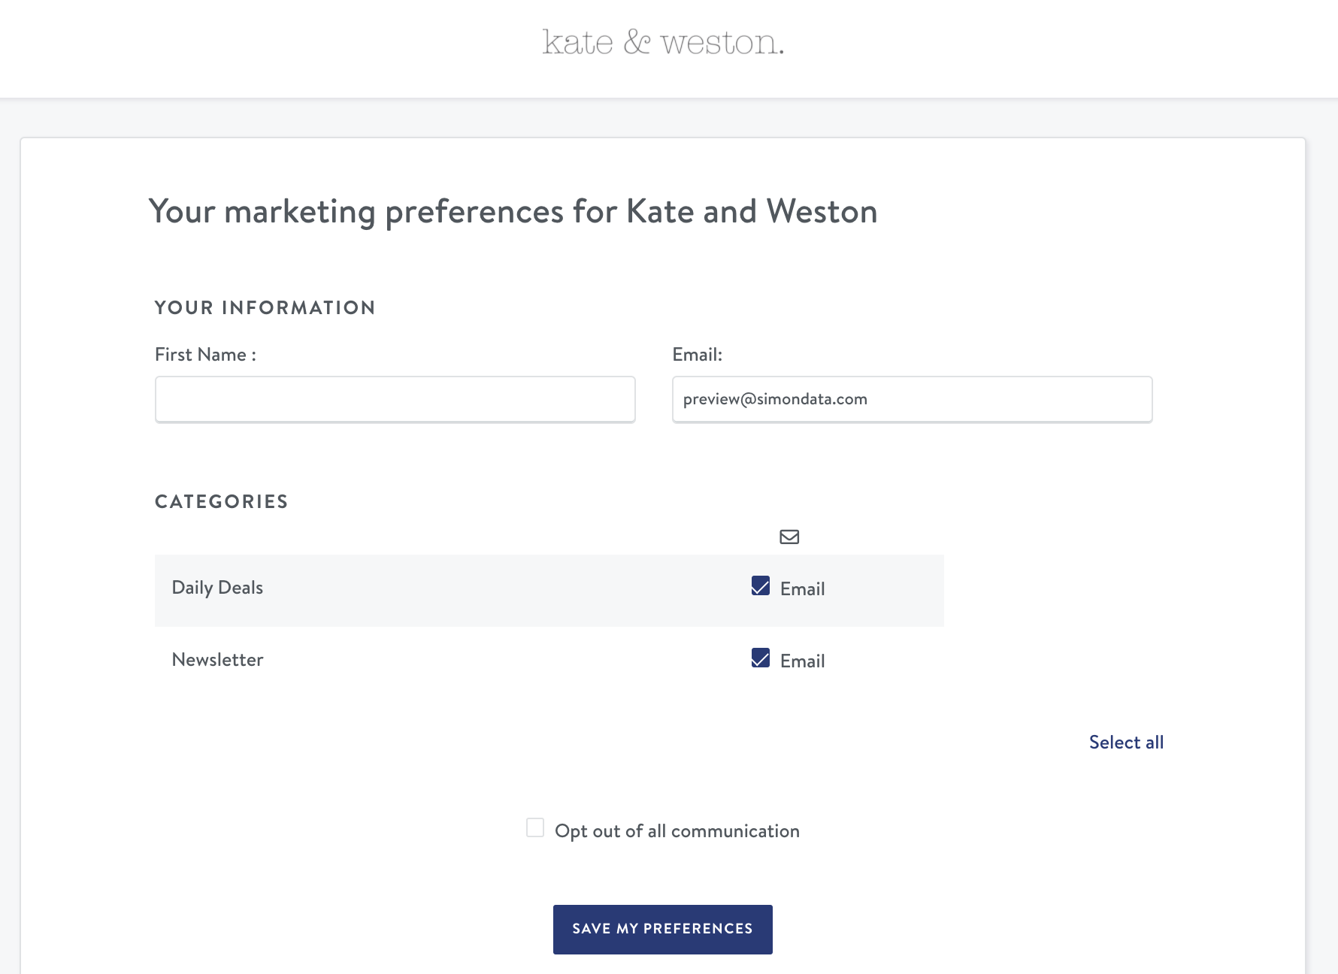Click the 'YOUR INFORMATION' section heading
Image resolution: width=1338 pixels, height=974 pixels.
point(265,307)
